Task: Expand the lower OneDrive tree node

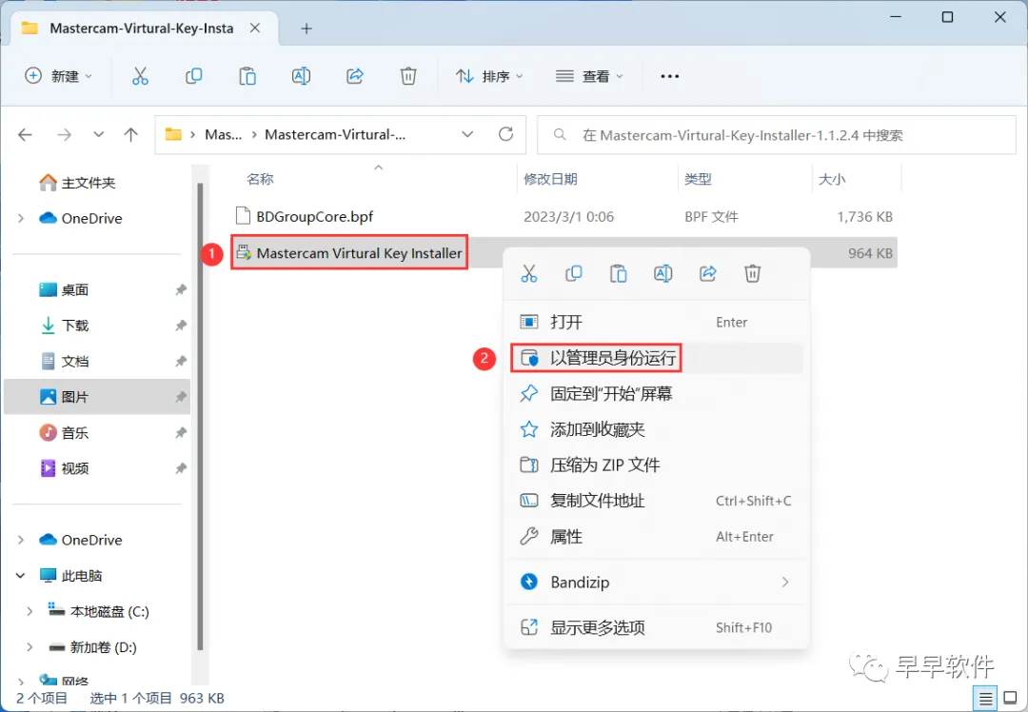Action: [21, 541]
